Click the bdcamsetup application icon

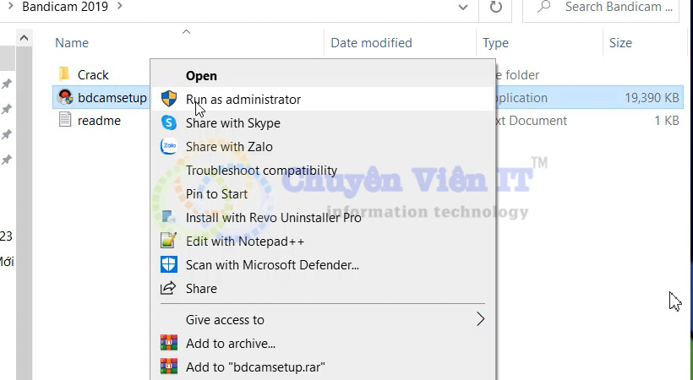(x=65, y=98)
